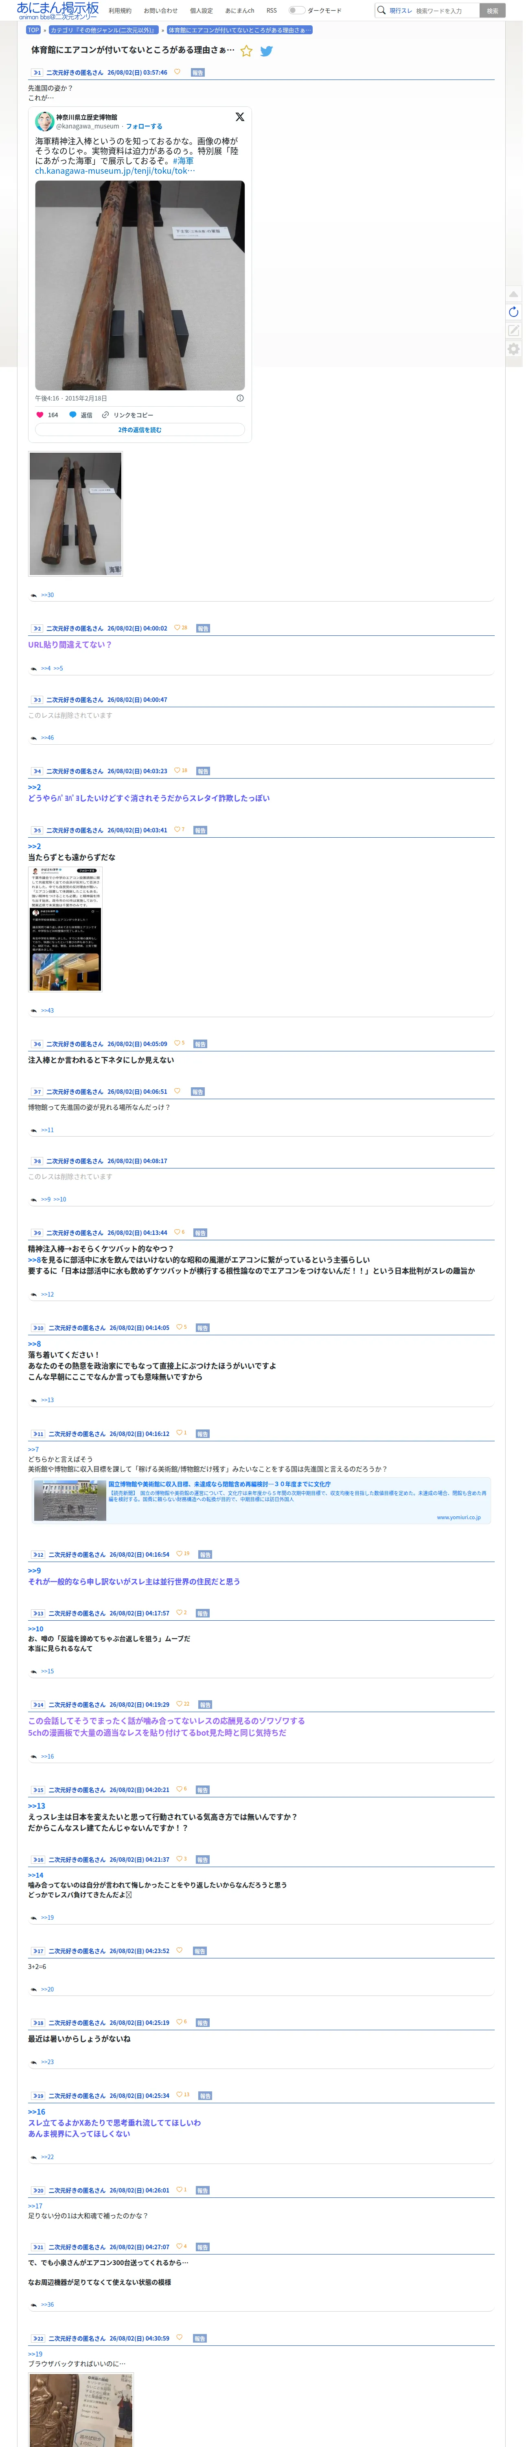This screenshot has width=526, height=2447.
Task: Report post 19 with its 報告 button
Action: pyautogui.click(x=205, y=2095)
